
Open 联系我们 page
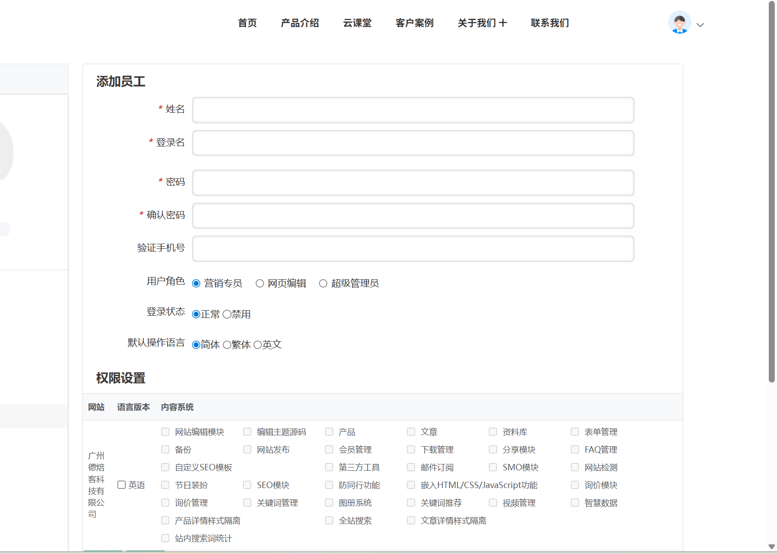[549, 23]
